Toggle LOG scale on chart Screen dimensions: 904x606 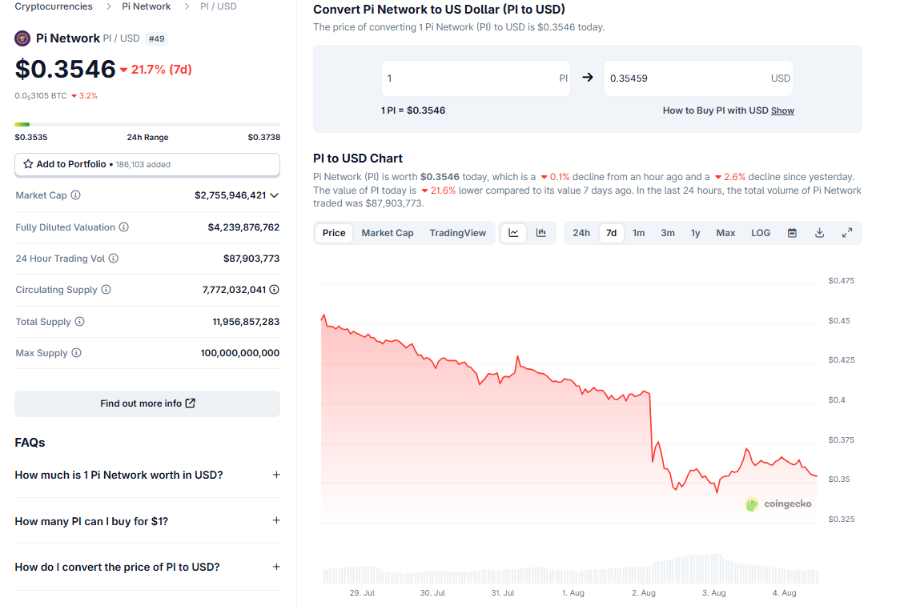[761, 233]
